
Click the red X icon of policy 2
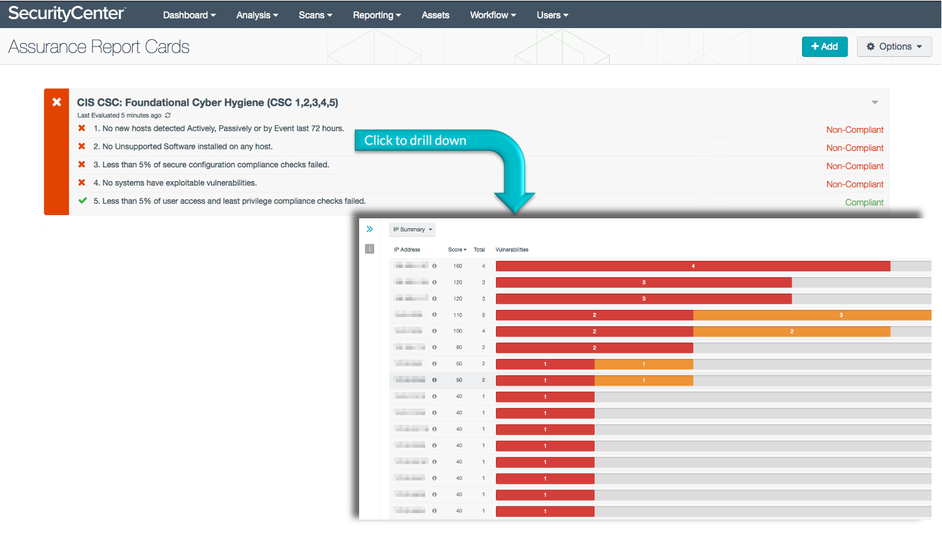tap(82, 146)
